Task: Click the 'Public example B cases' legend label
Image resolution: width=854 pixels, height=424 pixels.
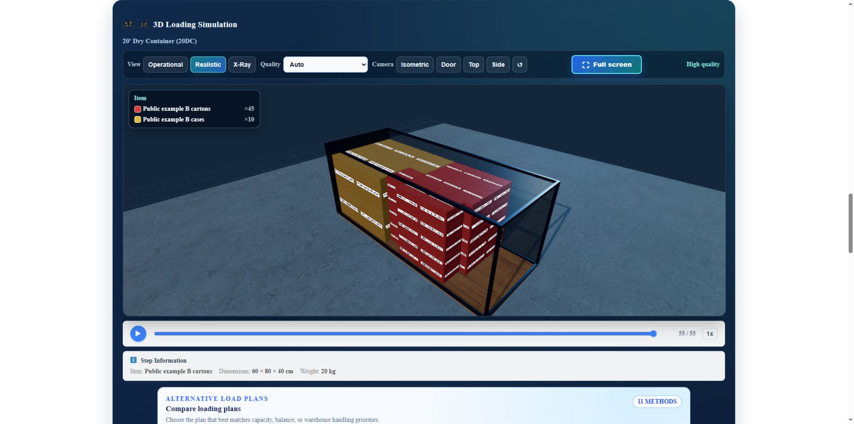Action: point(173,120)
